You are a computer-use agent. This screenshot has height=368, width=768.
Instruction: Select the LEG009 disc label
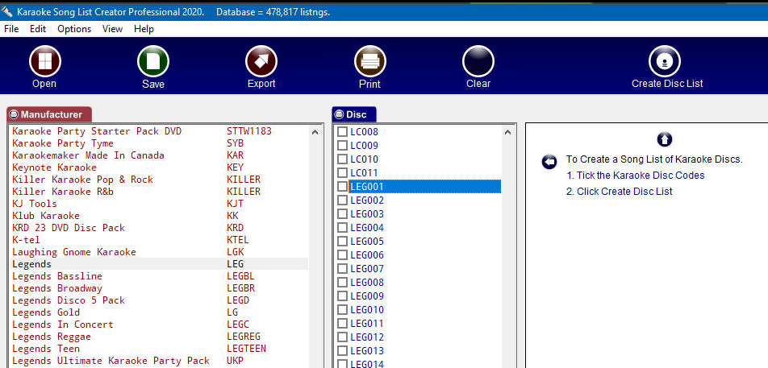(x=367, y=296)
